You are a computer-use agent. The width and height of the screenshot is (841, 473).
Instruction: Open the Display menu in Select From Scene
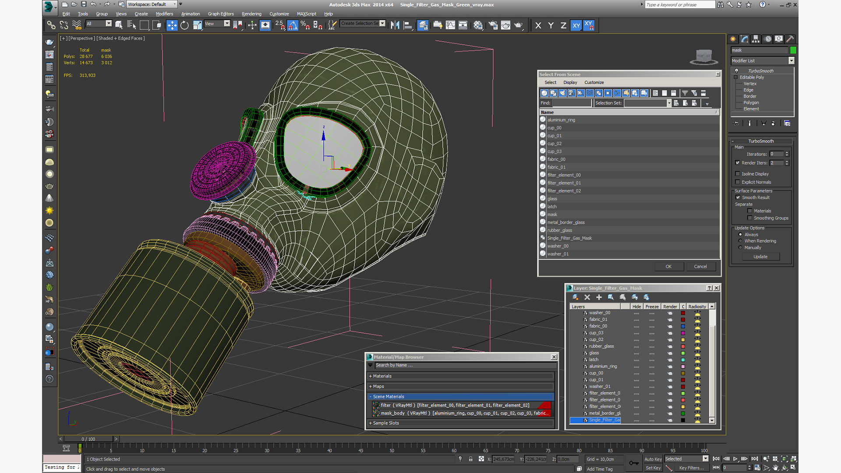pos(570,82)
